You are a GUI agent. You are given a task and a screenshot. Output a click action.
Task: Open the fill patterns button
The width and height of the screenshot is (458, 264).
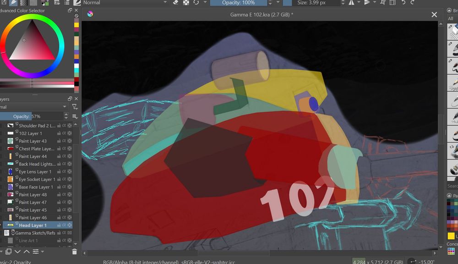click(x=33, y=3)
